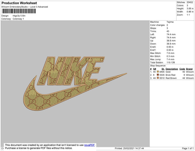Click the Description column header
This screenshot has width=195, height=151.
(172, 69)
